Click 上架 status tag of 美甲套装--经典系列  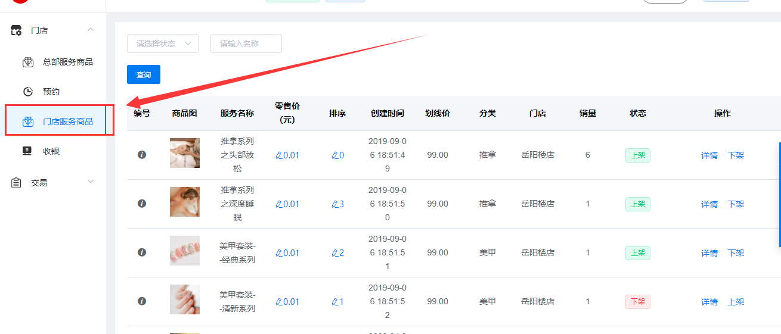[638, 253]
